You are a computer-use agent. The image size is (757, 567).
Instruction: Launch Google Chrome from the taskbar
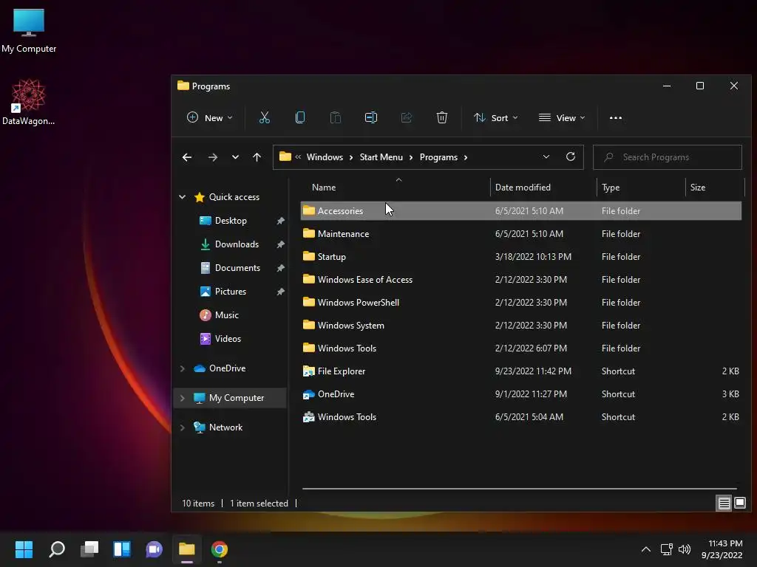click(219, 549)
